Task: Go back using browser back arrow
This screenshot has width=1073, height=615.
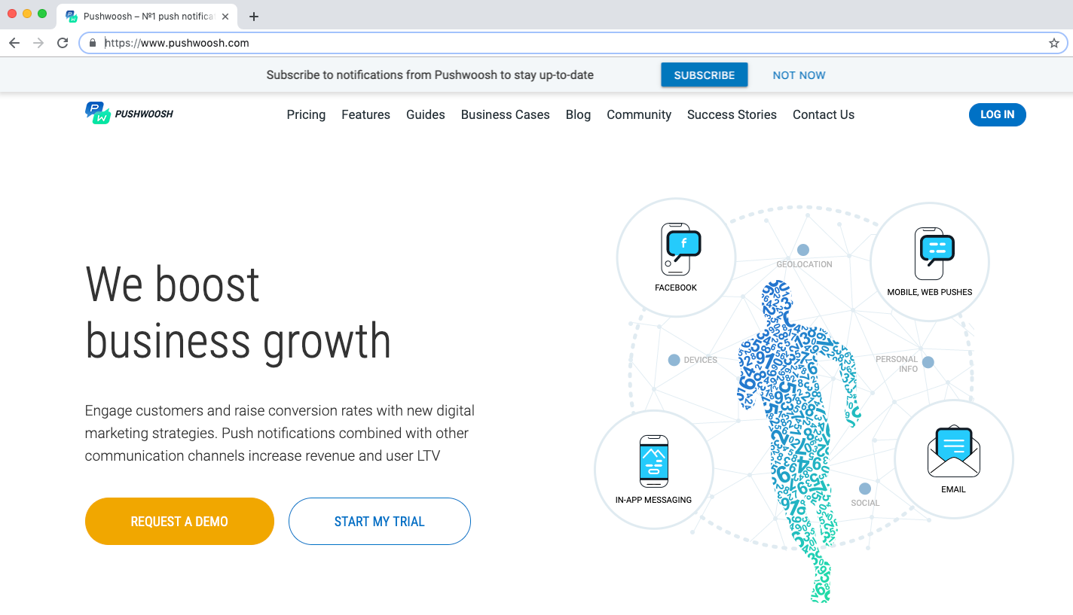Action: [14, 43]
